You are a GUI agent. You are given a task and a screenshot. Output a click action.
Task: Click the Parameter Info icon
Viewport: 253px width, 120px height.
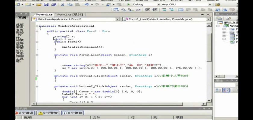point(123,10)
